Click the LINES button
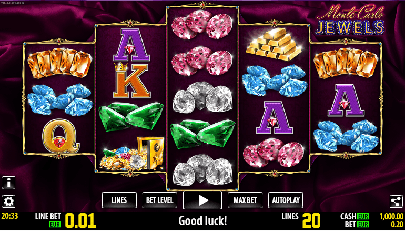405x231 pixels. click(119, 200)
